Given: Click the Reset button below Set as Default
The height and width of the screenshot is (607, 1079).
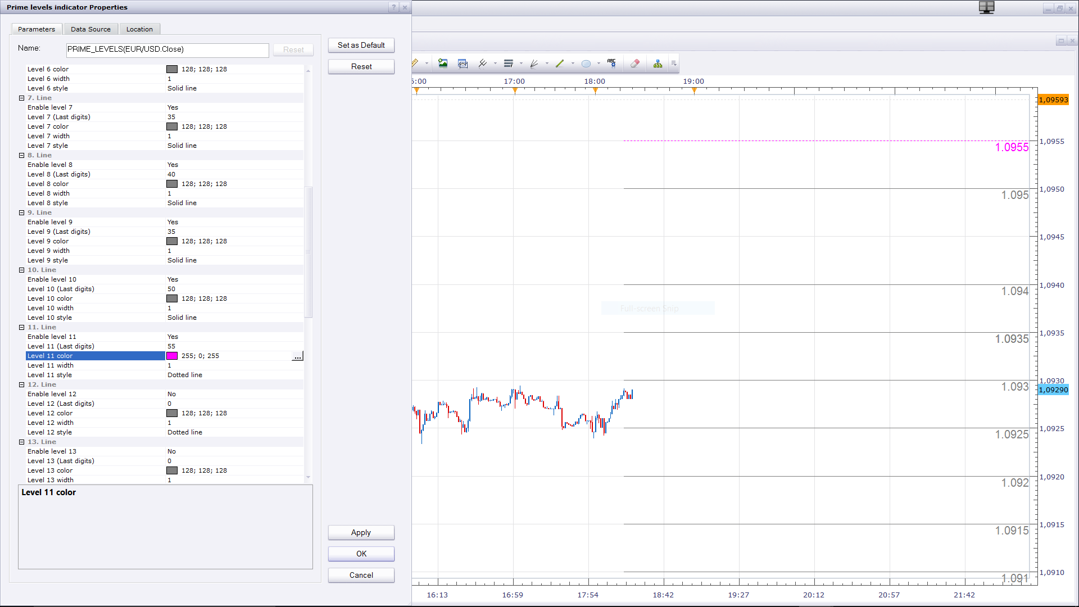Looking at the screenshot, I should (x=361, y=66).
